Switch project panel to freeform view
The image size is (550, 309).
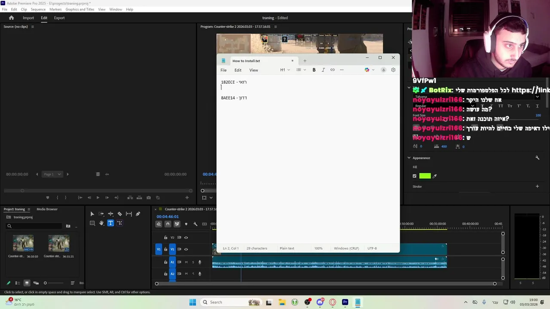point(36,283)
